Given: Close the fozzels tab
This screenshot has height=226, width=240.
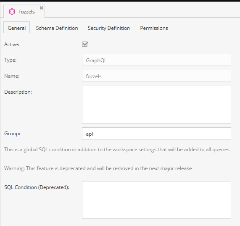Looking at the screenshot, I should (41, 8).
